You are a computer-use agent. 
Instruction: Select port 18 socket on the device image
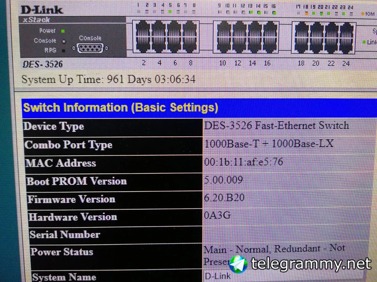[x=302, y=45]
